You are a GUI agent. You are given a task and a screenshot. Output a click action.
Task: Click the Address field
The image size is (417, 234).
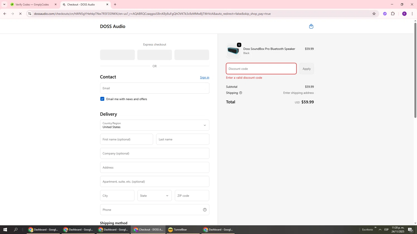click(155, 167)
